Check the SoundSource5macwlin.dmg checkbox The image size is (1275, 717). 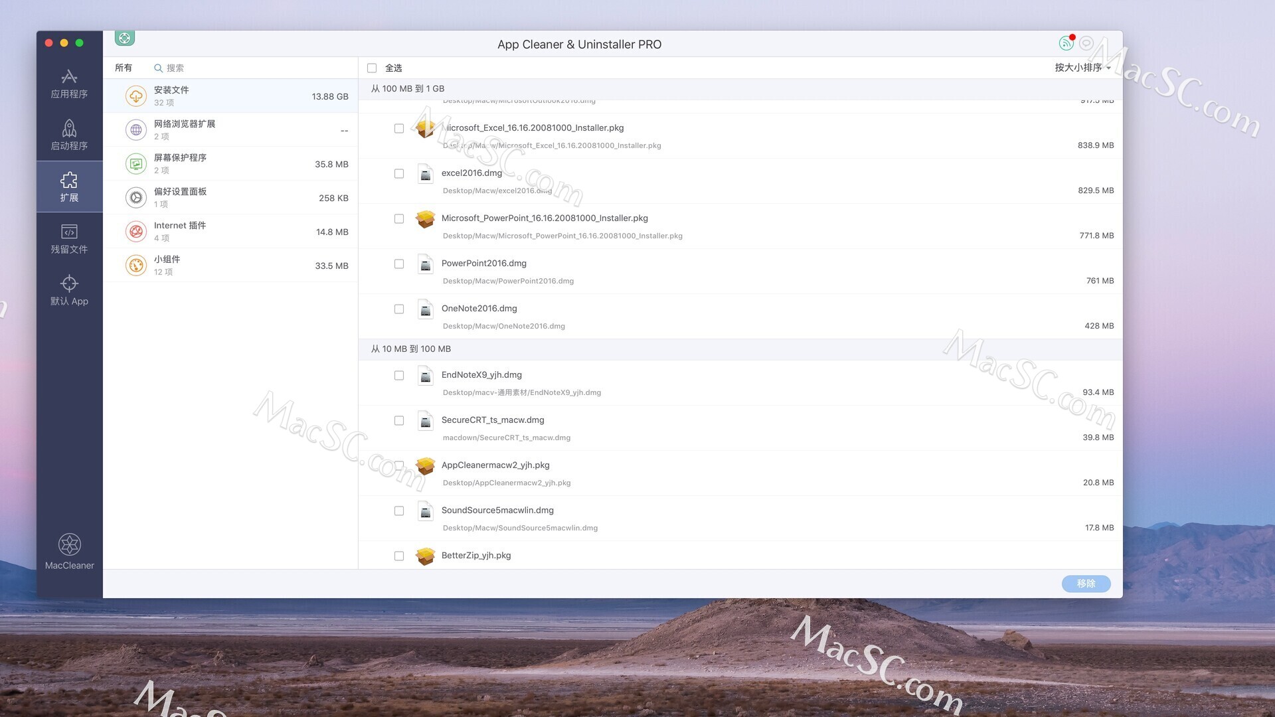click(x=399, y=511)
